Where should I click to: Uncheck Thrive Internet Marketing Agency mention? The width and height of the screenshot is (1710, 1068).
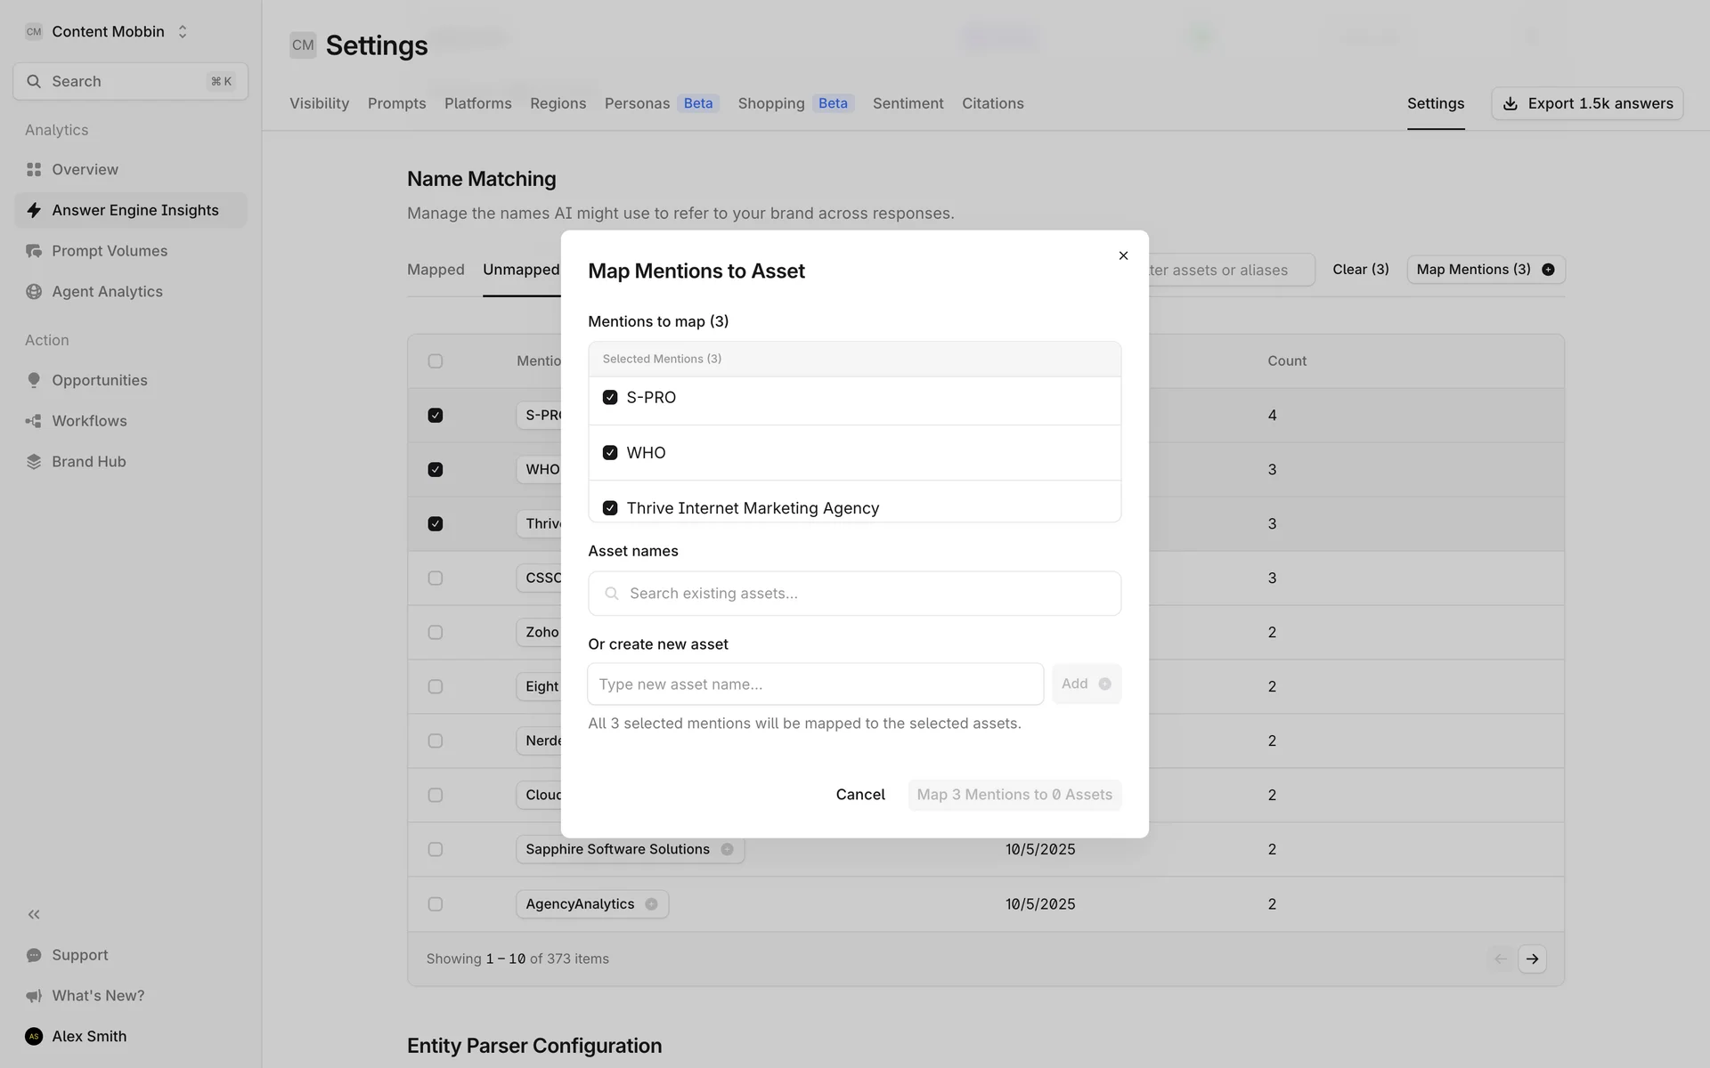[610, 508]
